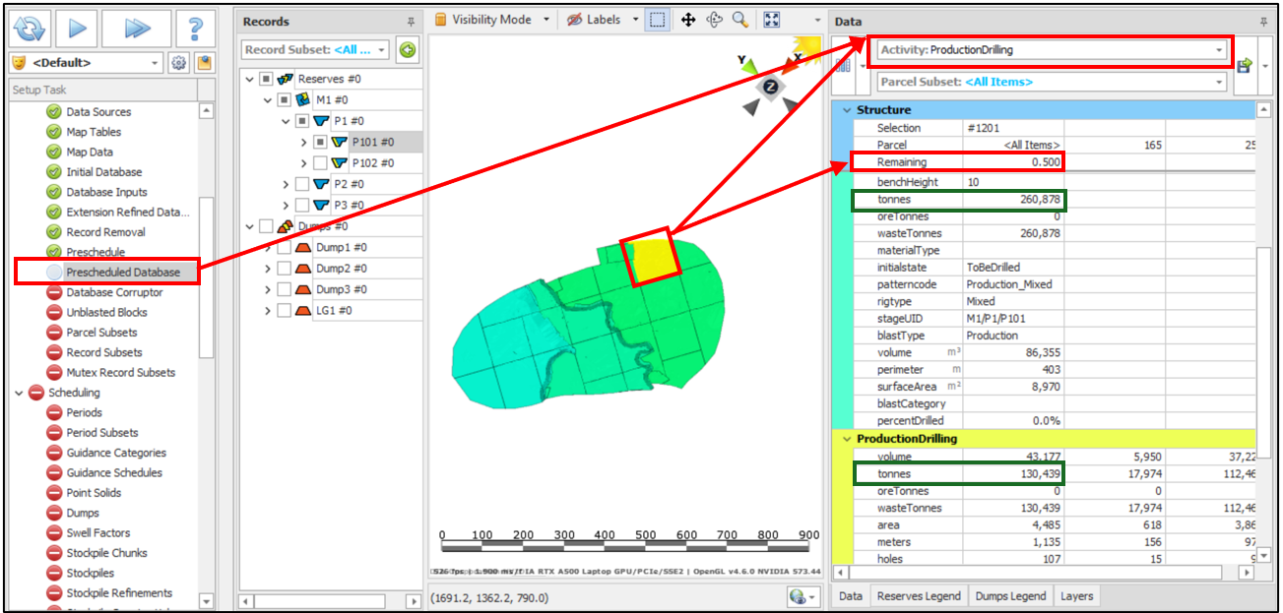Tick the Dump1 #0 checkbox
The image size is (1283, 613).
pos(284,248)
